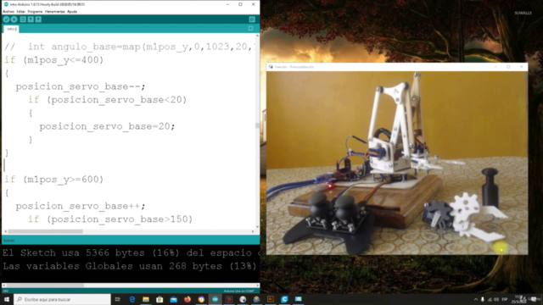Launch Firefox from the taskbar
543x305 pixels.
click(x=188, y=299)
